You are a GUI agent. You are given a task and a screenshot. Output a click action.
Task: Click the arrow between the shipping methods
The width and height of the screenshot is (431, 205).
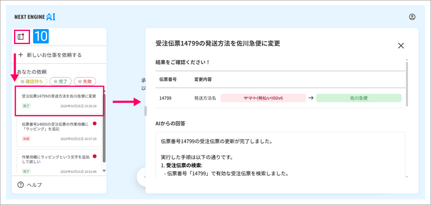311,98
